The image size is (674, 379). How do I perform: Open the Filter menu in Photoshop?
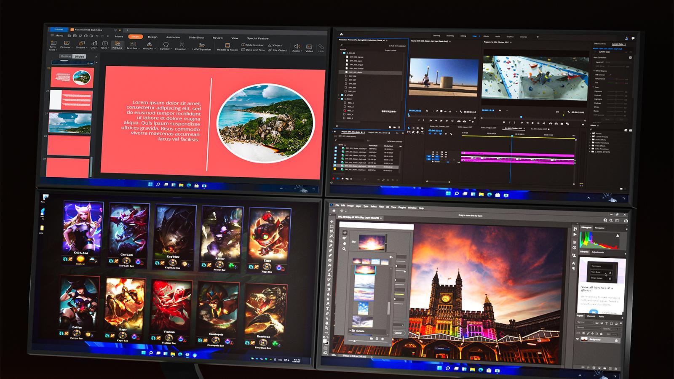[x=381, y=207]
